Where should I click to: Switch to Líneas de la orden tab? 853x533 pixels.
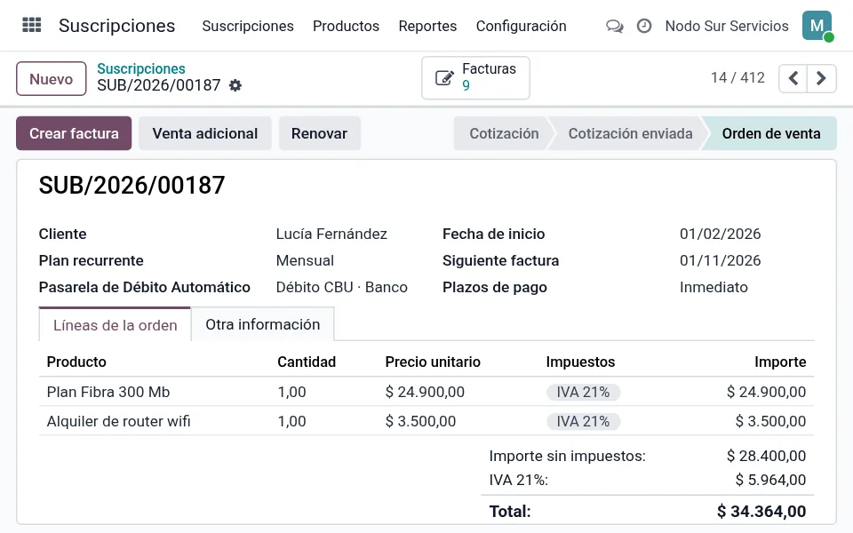[x=115, y=325]
